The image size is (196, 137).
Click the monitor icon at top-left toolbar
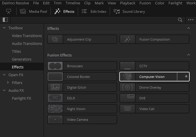coord(9,12)
